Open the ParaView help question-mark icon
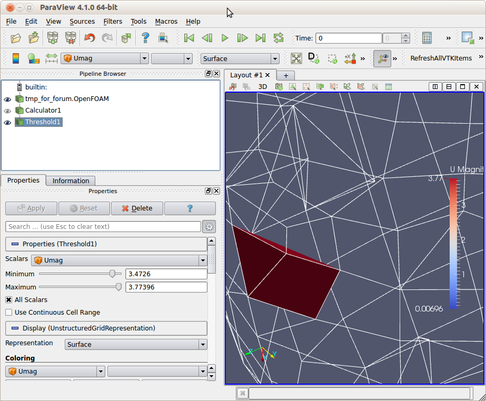 coord(145,38)
